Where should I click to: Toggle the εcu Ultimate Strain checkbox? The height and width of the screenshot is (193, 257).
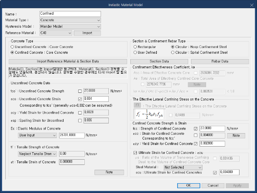point(215,173)
